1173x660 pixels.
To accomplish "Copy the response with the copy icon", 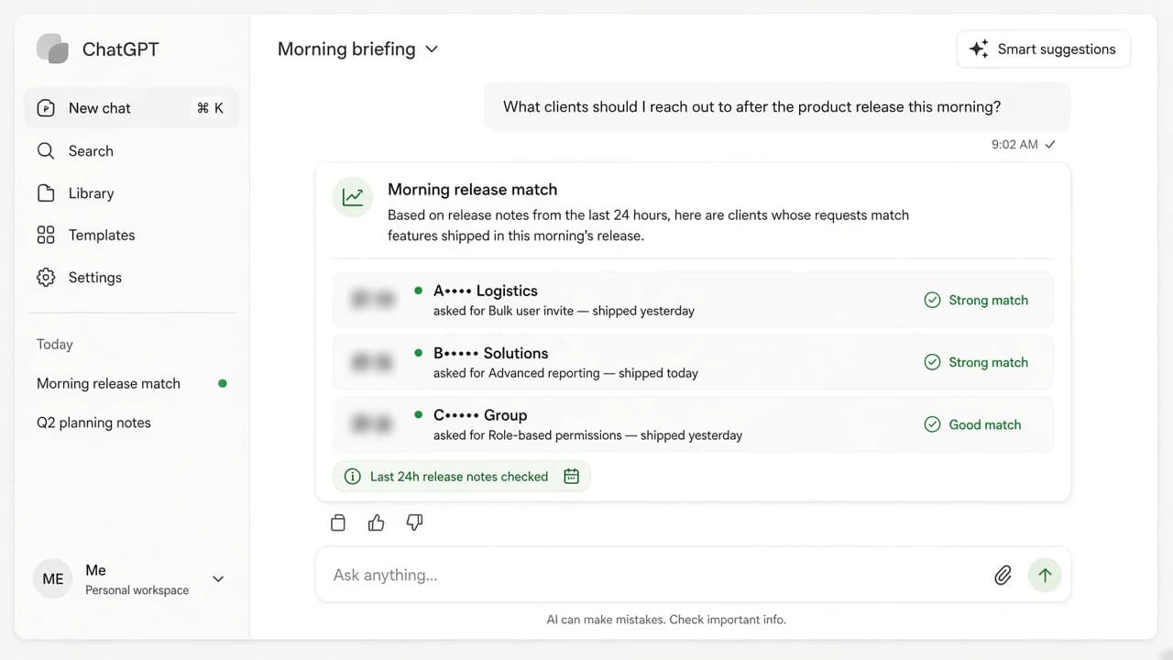I will point(338,522).
